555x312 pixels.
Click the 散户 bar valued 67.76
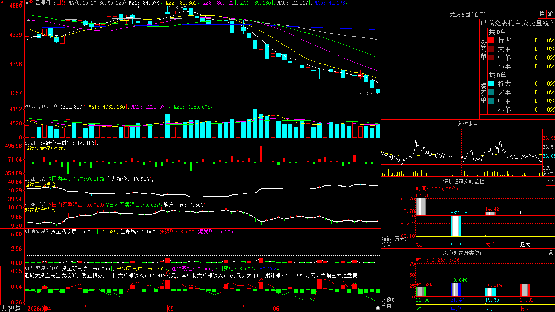[421, 207]
